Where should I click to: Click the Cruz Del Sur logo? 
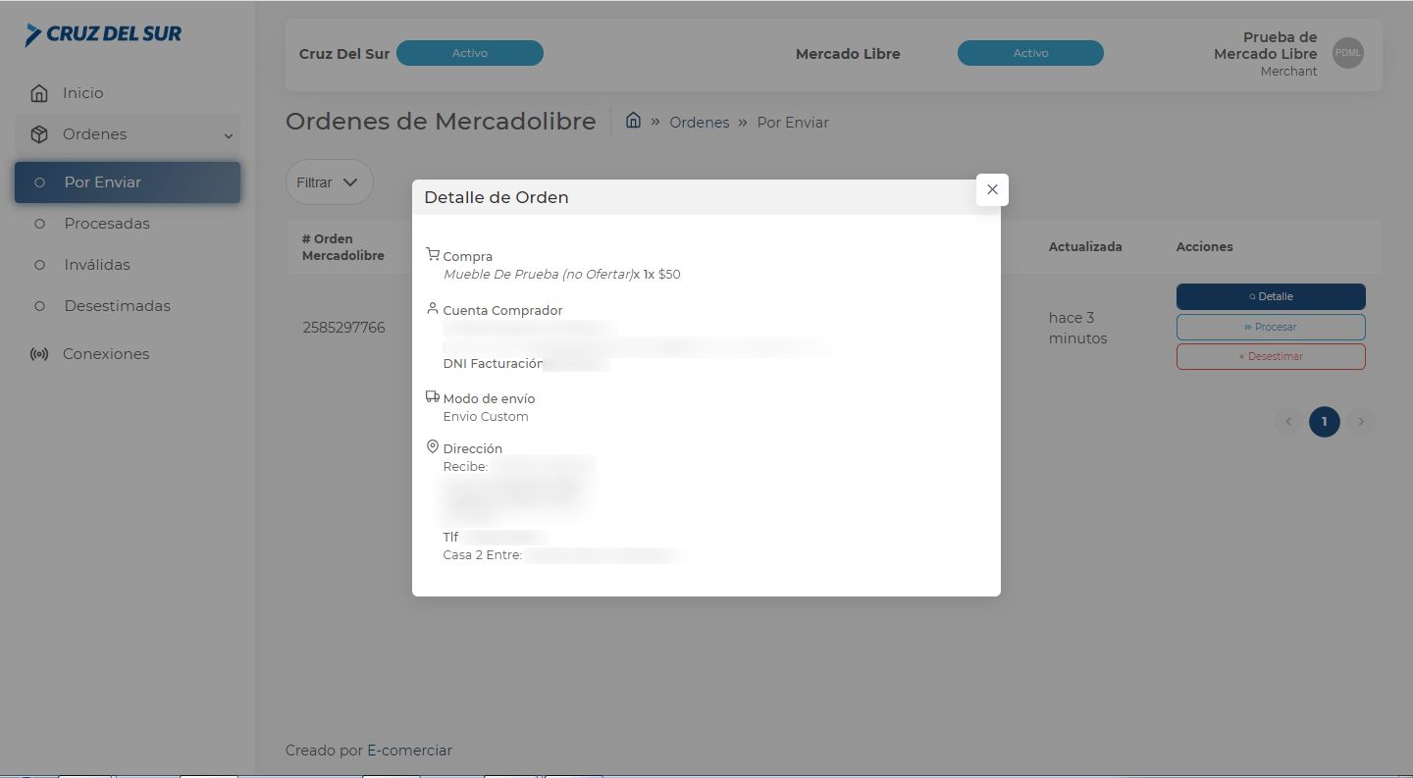point(104,34)
